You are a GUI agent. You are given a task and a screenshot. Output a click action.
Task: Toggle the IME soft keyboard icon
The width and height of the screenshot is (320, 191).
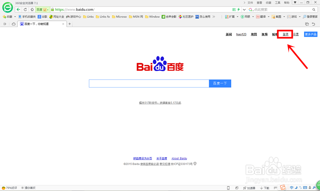click(305, 187)
